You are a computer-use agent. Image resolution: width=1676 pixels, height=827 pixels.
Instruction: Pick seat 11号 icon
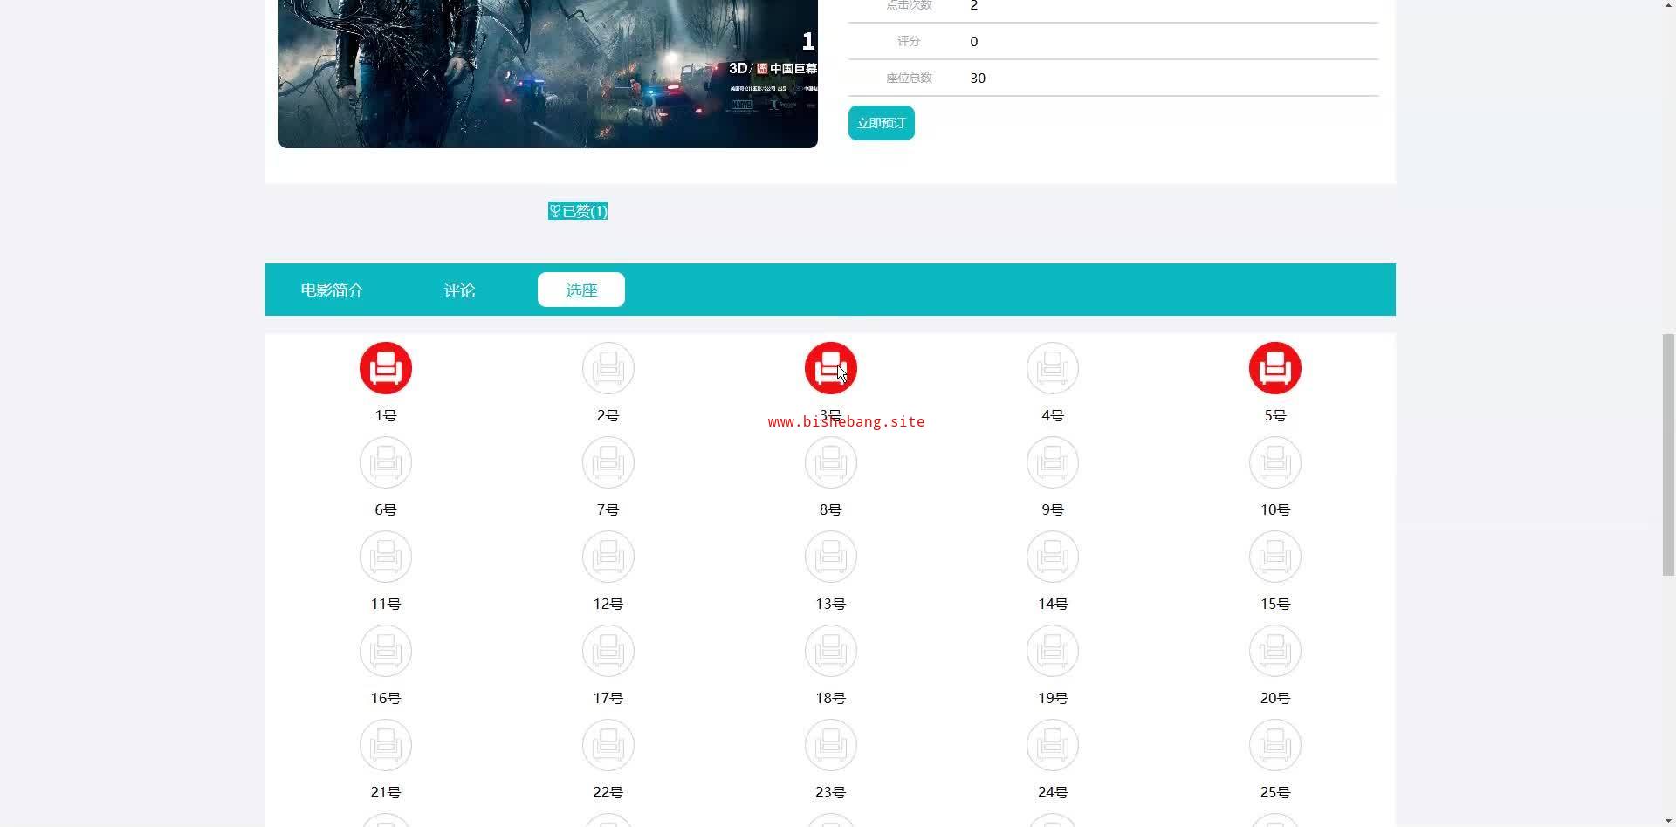pyautogui.click(x=386, y=557)
